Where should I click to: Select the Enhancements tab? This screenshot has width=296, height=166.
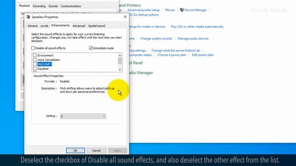tap(61, 25)
